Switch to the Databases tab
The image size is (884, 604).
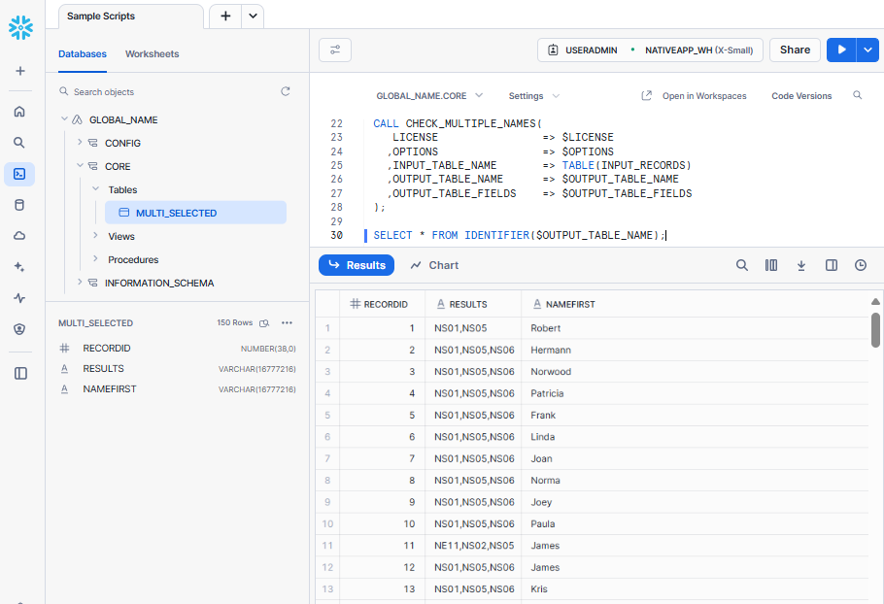click(x=83, y=54)
